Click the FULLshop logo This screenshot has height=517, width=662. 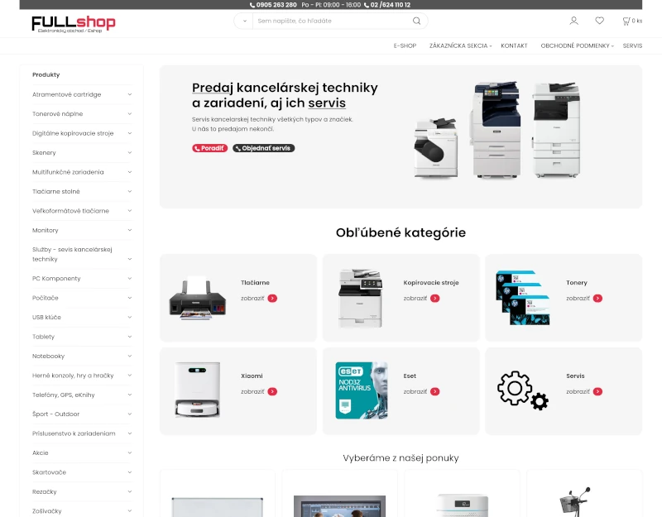pyautogui.click(x=74, y=24)
